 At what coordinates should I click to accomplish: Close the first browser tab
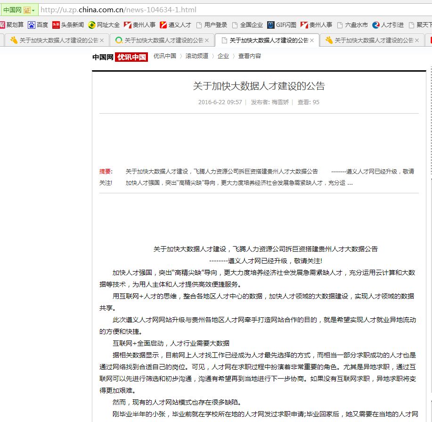(101, 41)
